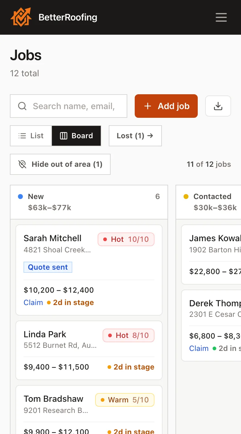Click the New column title
Viewport: 241px width, 434px height.
tap(36, 197)
